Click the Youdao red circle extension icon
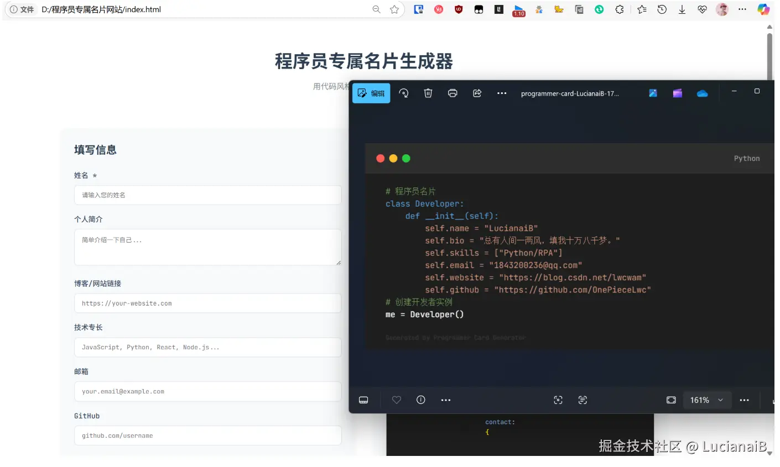 click(x=439, y=9)
